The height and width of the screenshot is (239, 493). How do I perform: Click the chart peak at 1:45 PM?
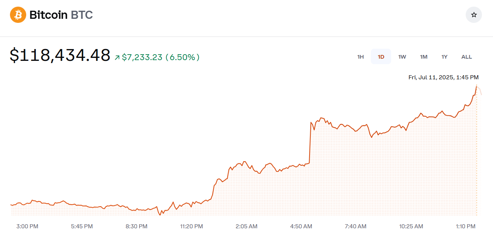[476, 86]
